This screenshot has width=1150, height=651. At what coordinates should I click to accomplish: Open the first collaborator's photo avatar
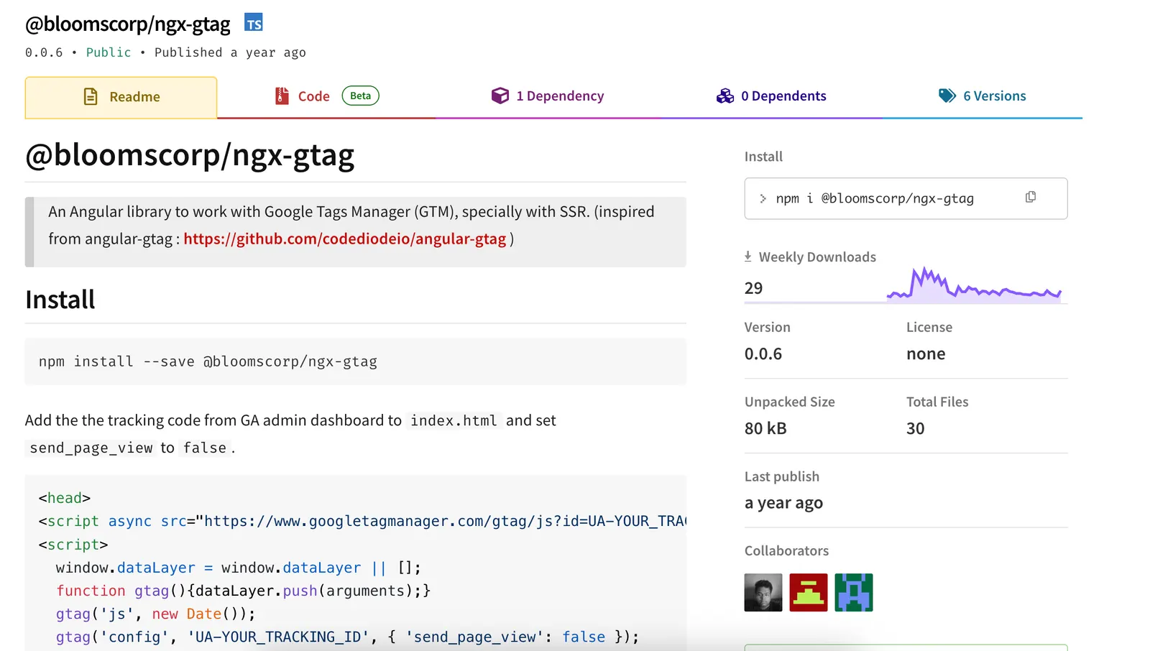[x=763, y=592]
